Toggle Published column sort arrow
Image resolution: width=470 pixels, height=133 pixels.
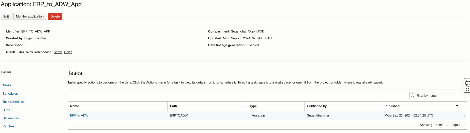457,106
